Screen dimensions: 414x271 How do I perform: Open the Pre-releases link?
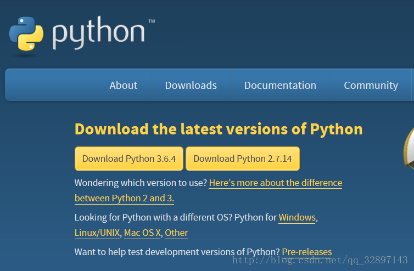point(307,252)
